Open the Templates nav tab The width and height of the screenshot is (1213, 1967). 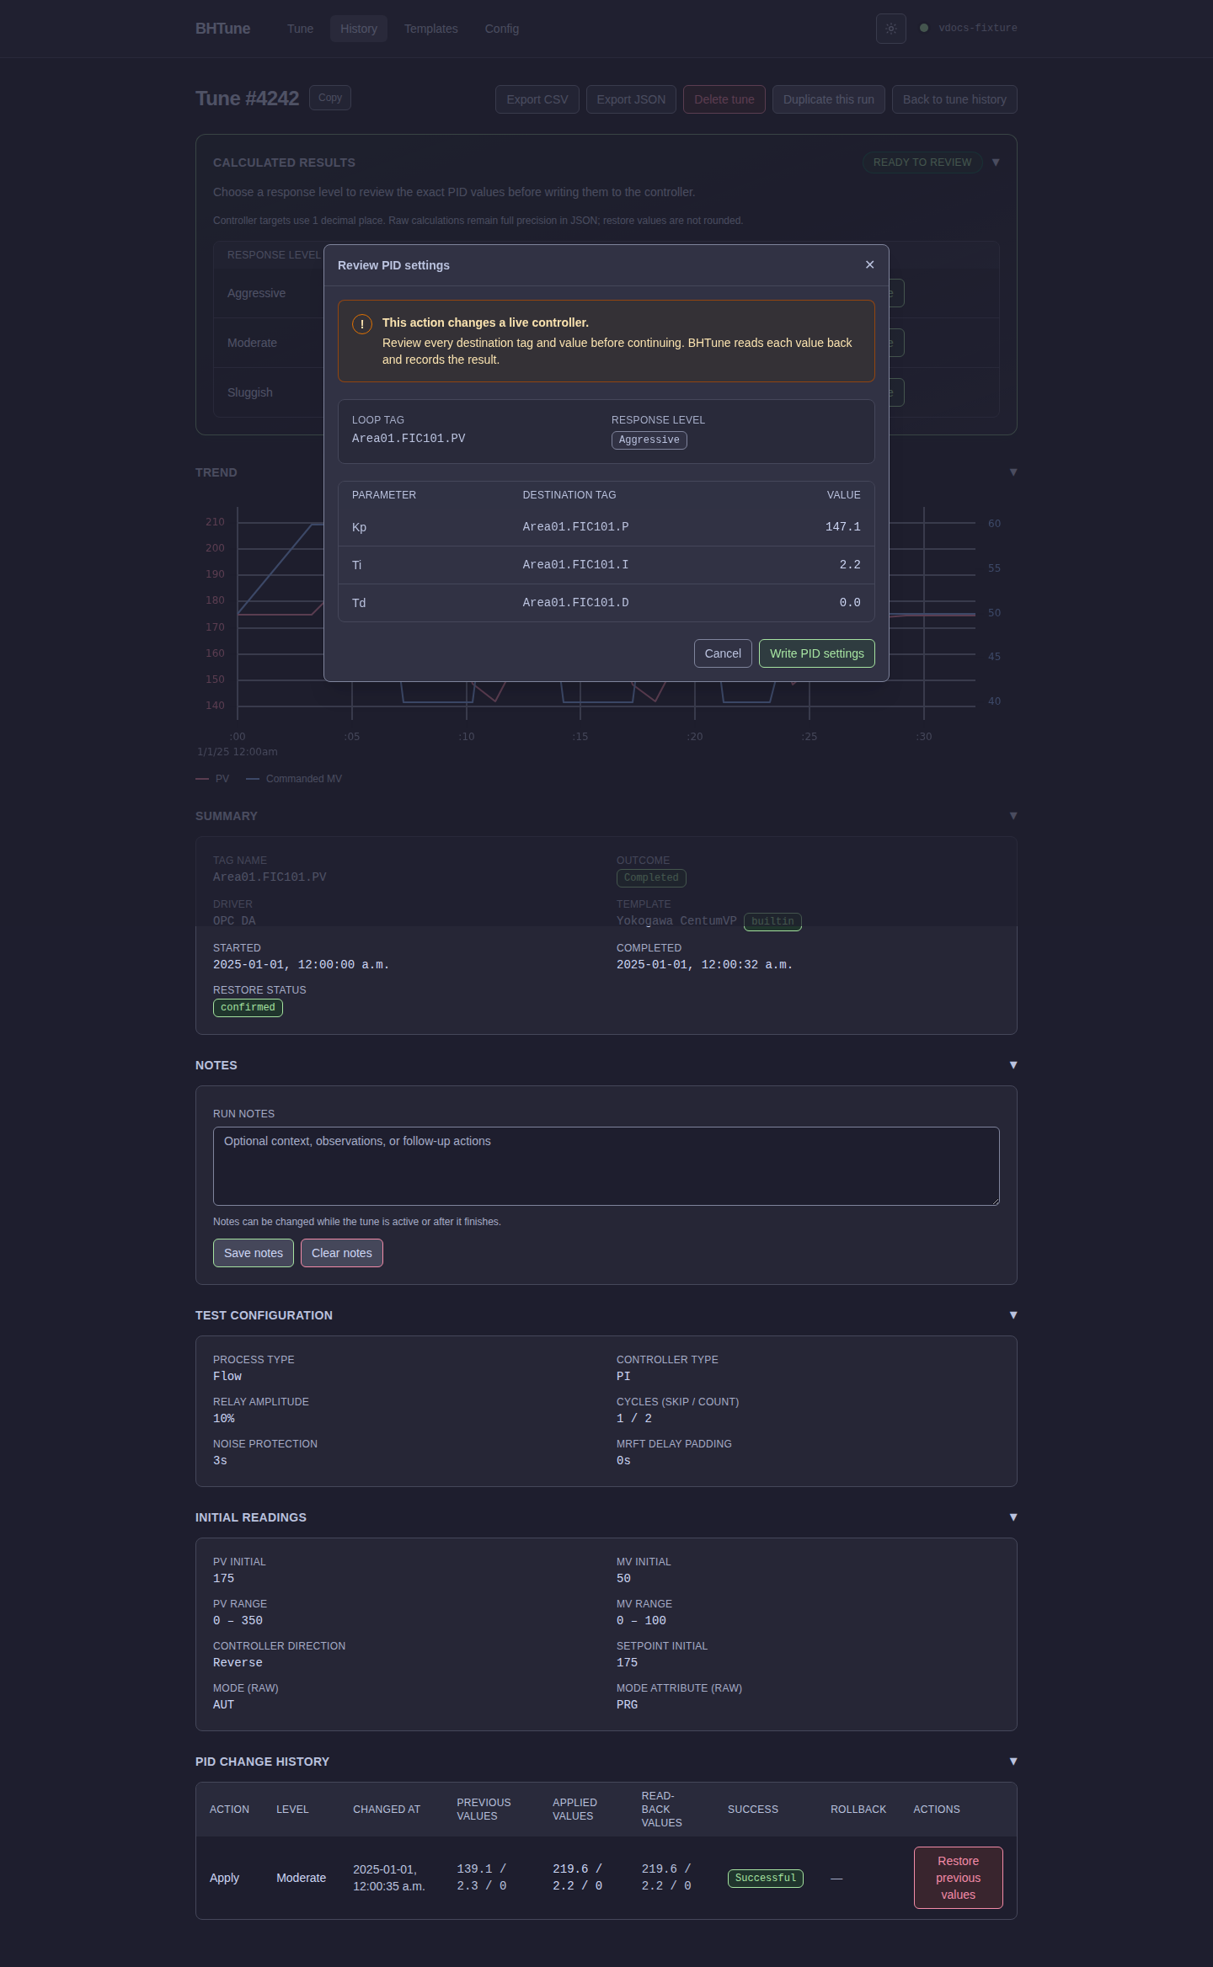431,29
